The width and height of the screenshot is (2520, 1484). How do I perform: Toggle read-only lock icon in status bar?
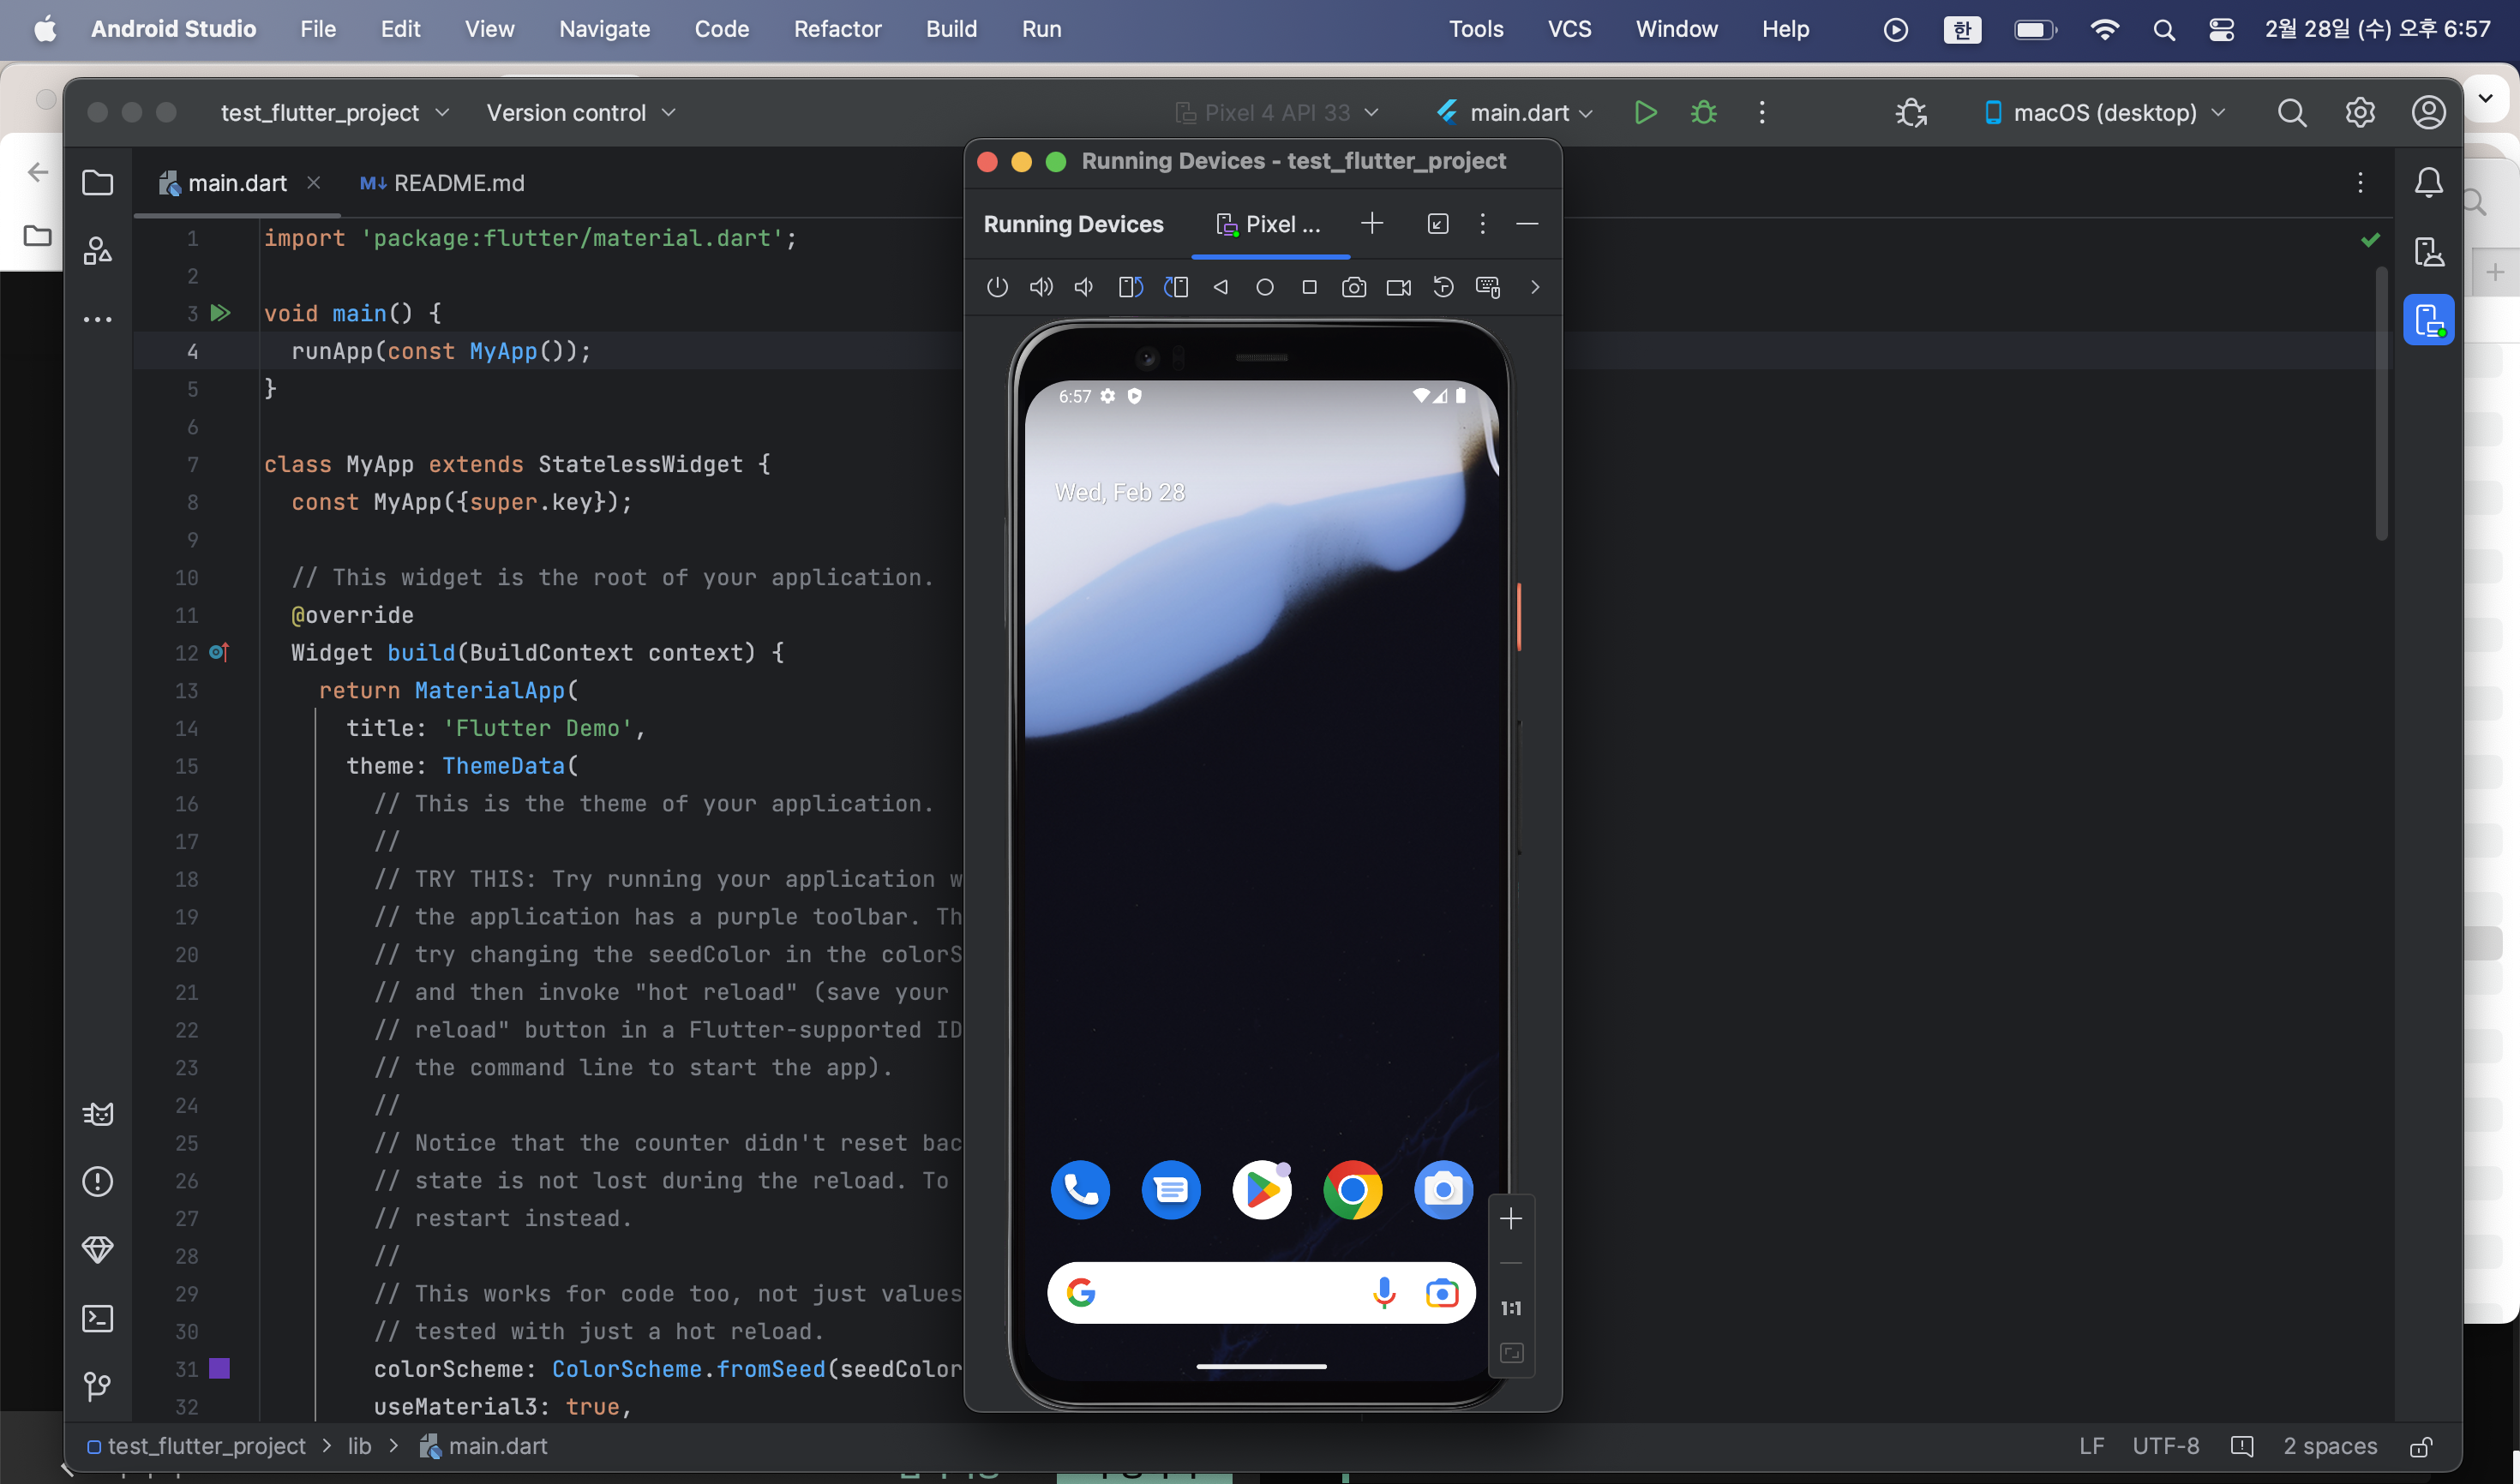(2421, 1446)
